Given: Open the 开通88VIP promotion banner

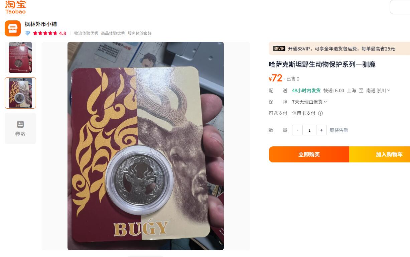Looking at the screenshot, I should [x=339, y=48].
